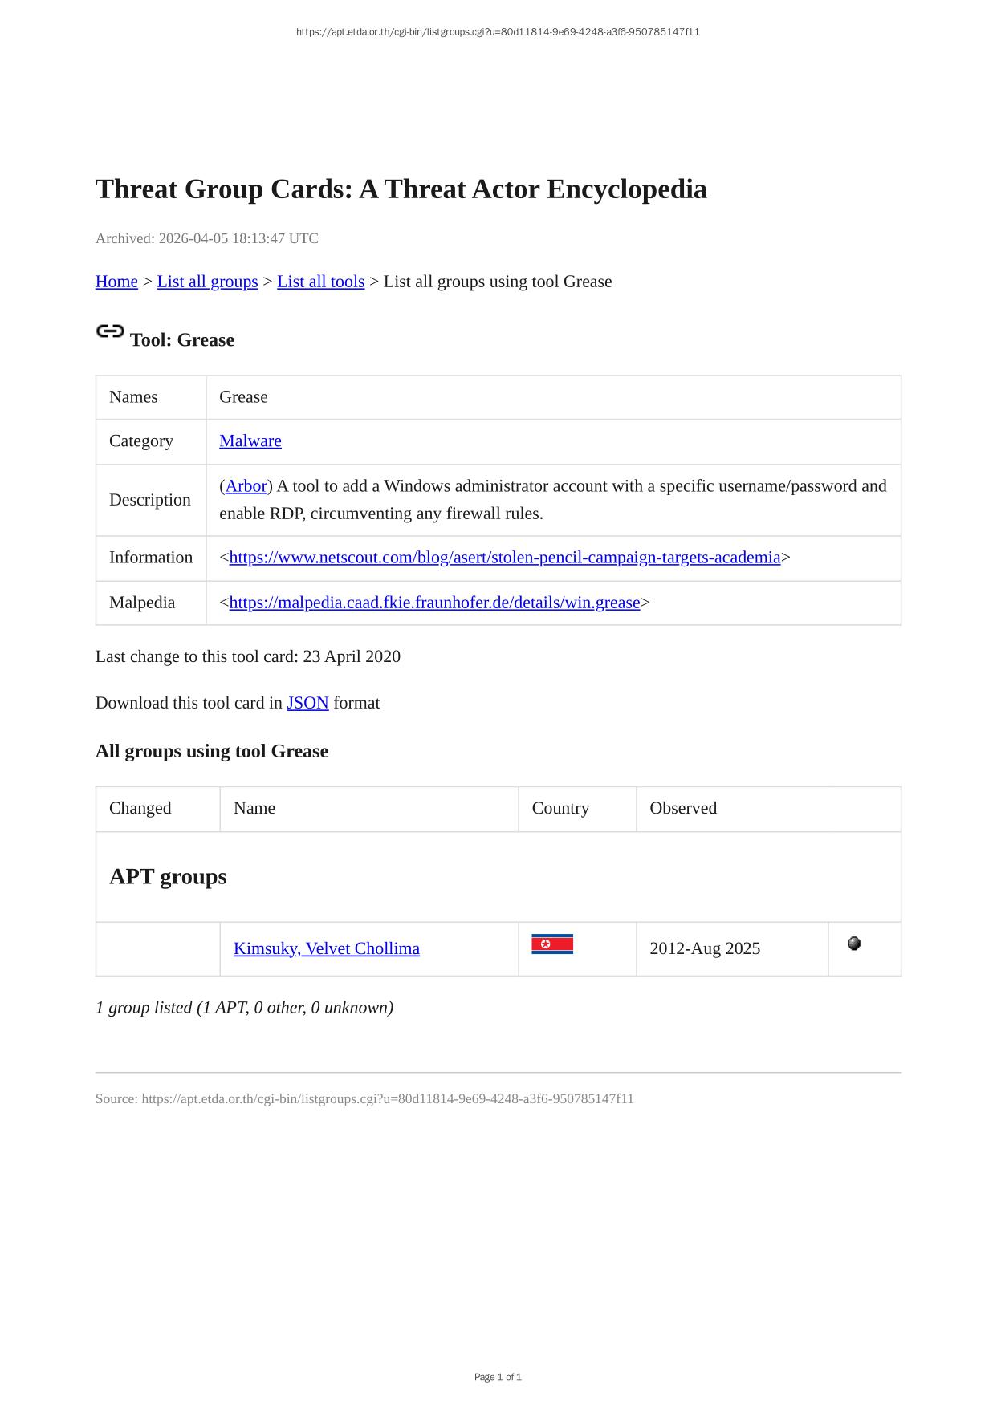Open the Home breadcrumb link
This screenshot has width=997, height=1409.
coord(116,282)
